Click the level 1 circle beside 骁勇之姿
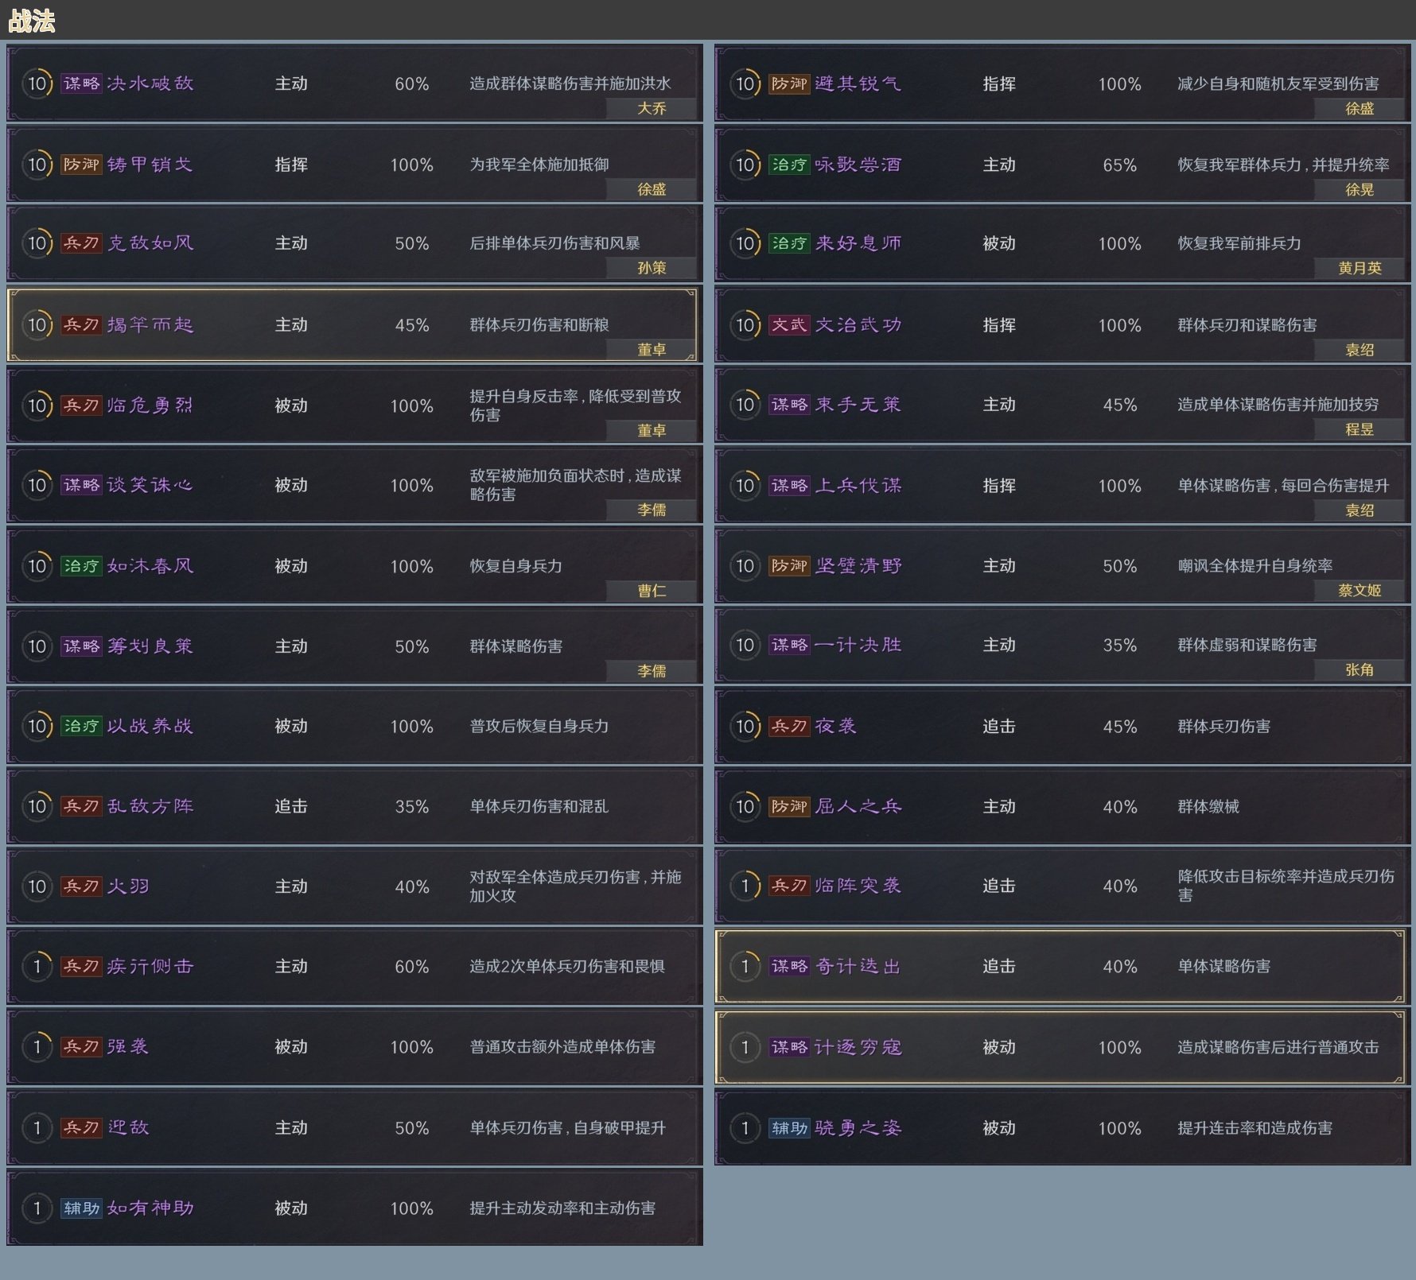This screenshot has width=1416, height=1280. (745, 1128)
